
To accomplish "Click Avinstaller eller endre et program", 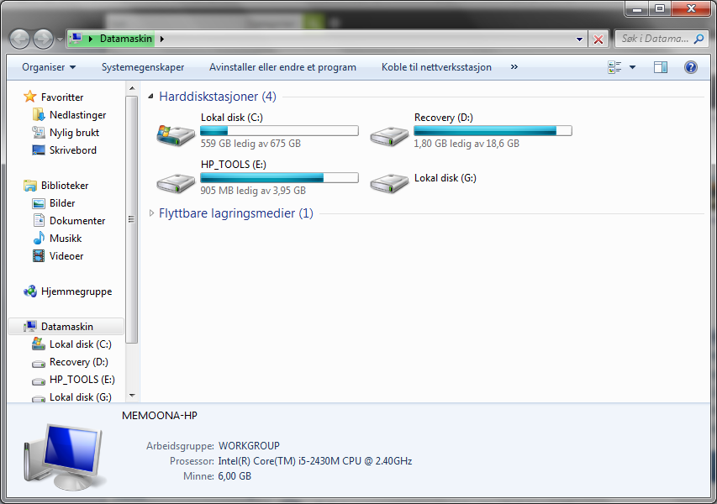I will (x=282, y=67).
